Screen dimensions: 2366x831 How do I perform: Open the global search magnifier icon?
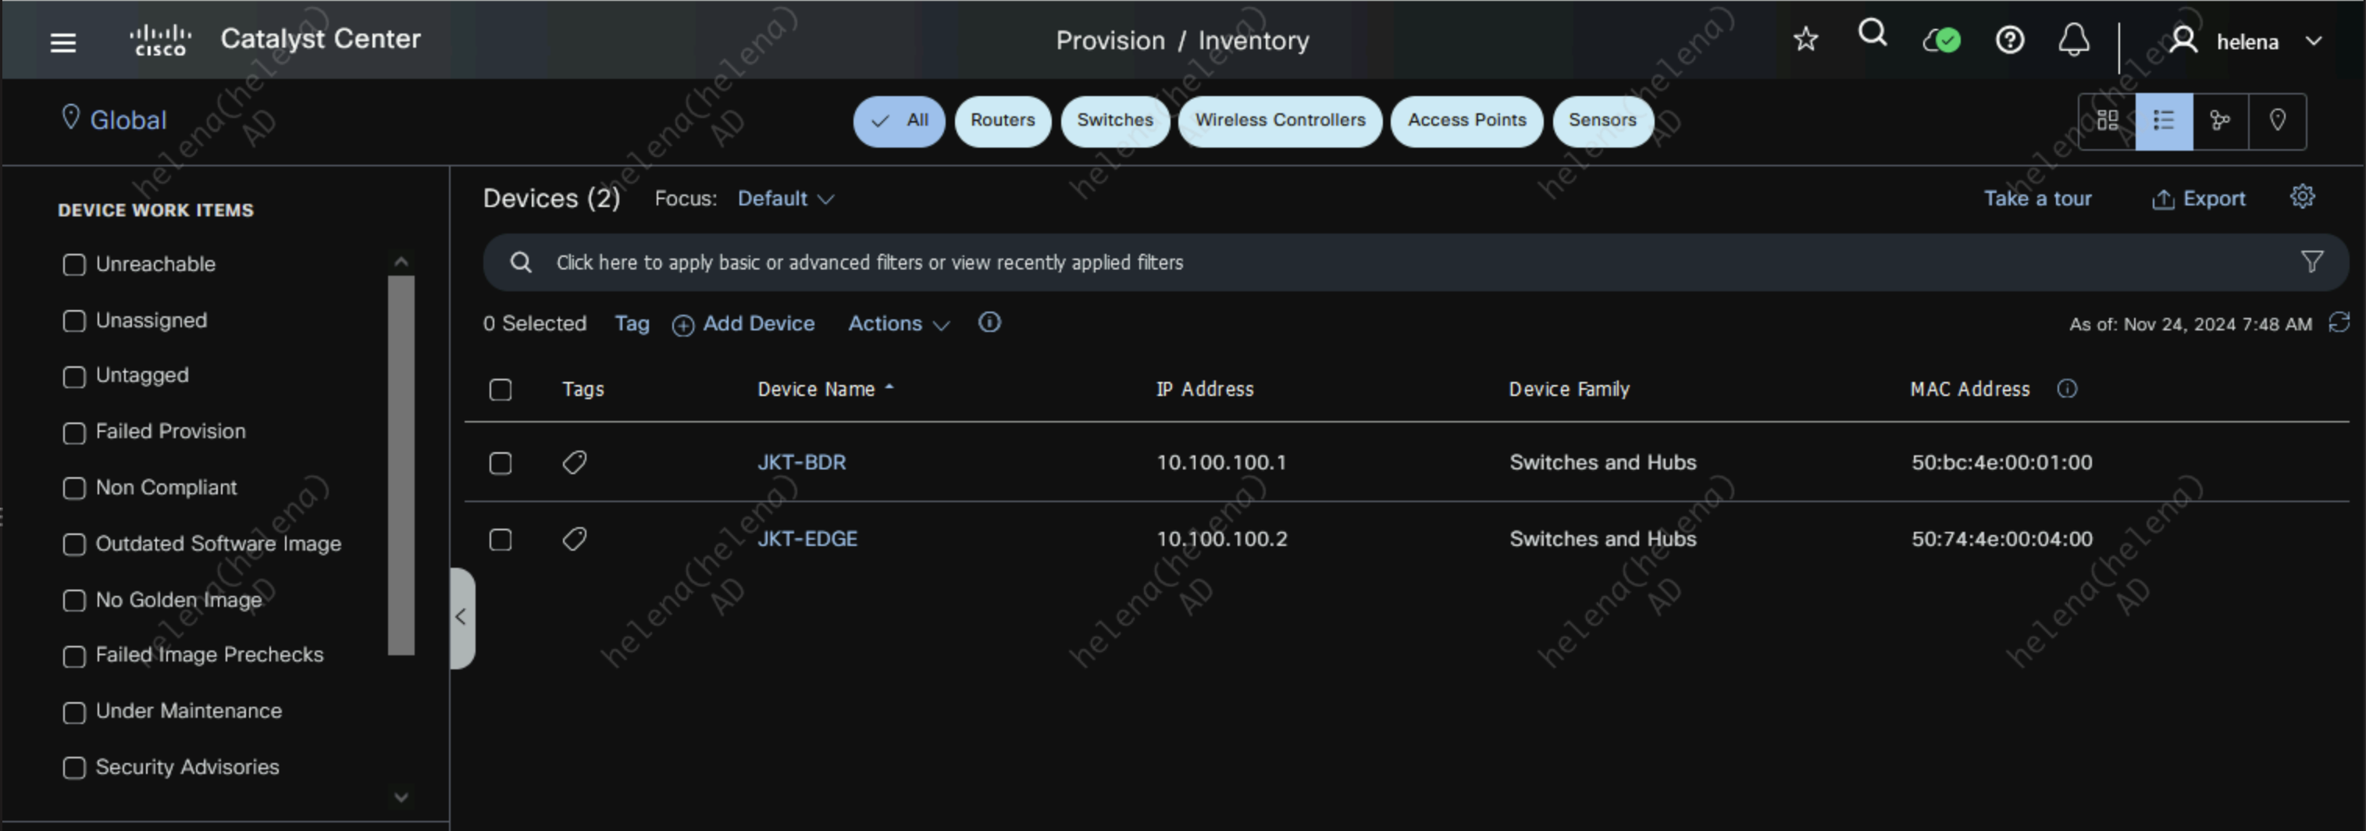[x=1872, y=35]
